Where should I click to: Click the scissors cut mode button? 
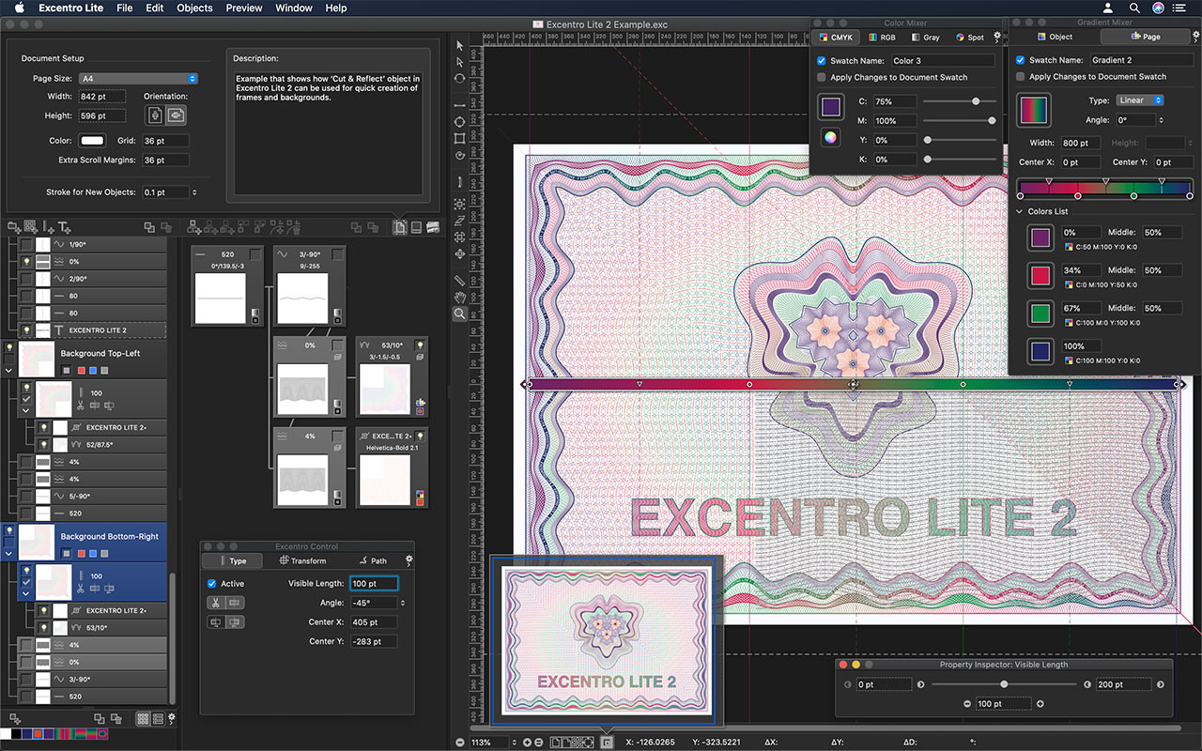click(215, 603)
